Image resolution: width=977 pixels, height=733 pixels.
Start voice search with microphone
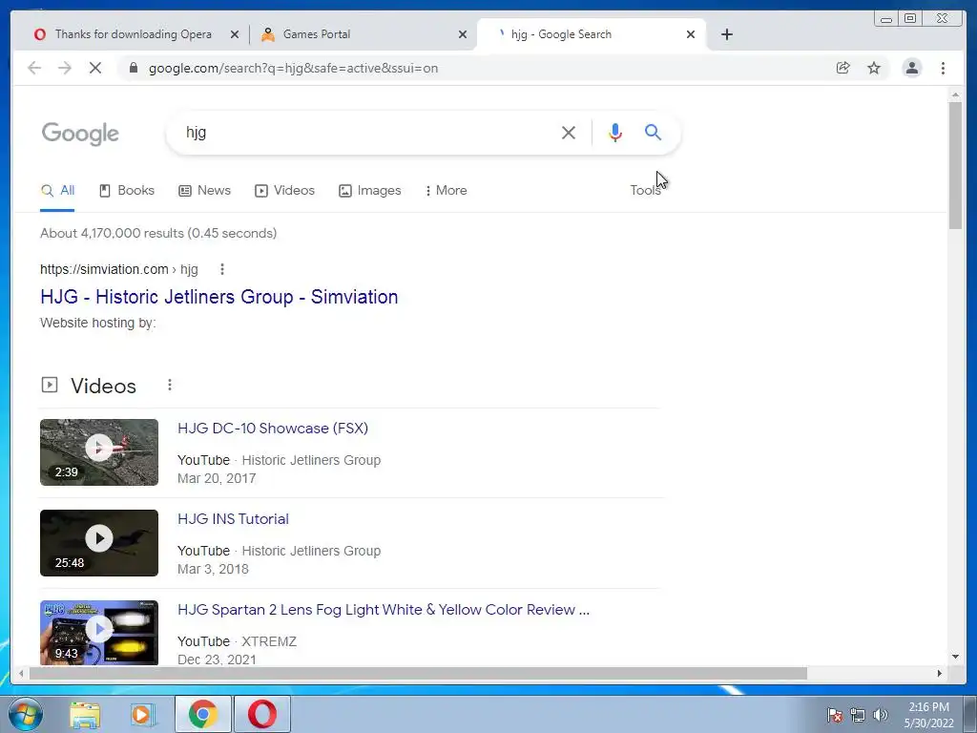615,132
